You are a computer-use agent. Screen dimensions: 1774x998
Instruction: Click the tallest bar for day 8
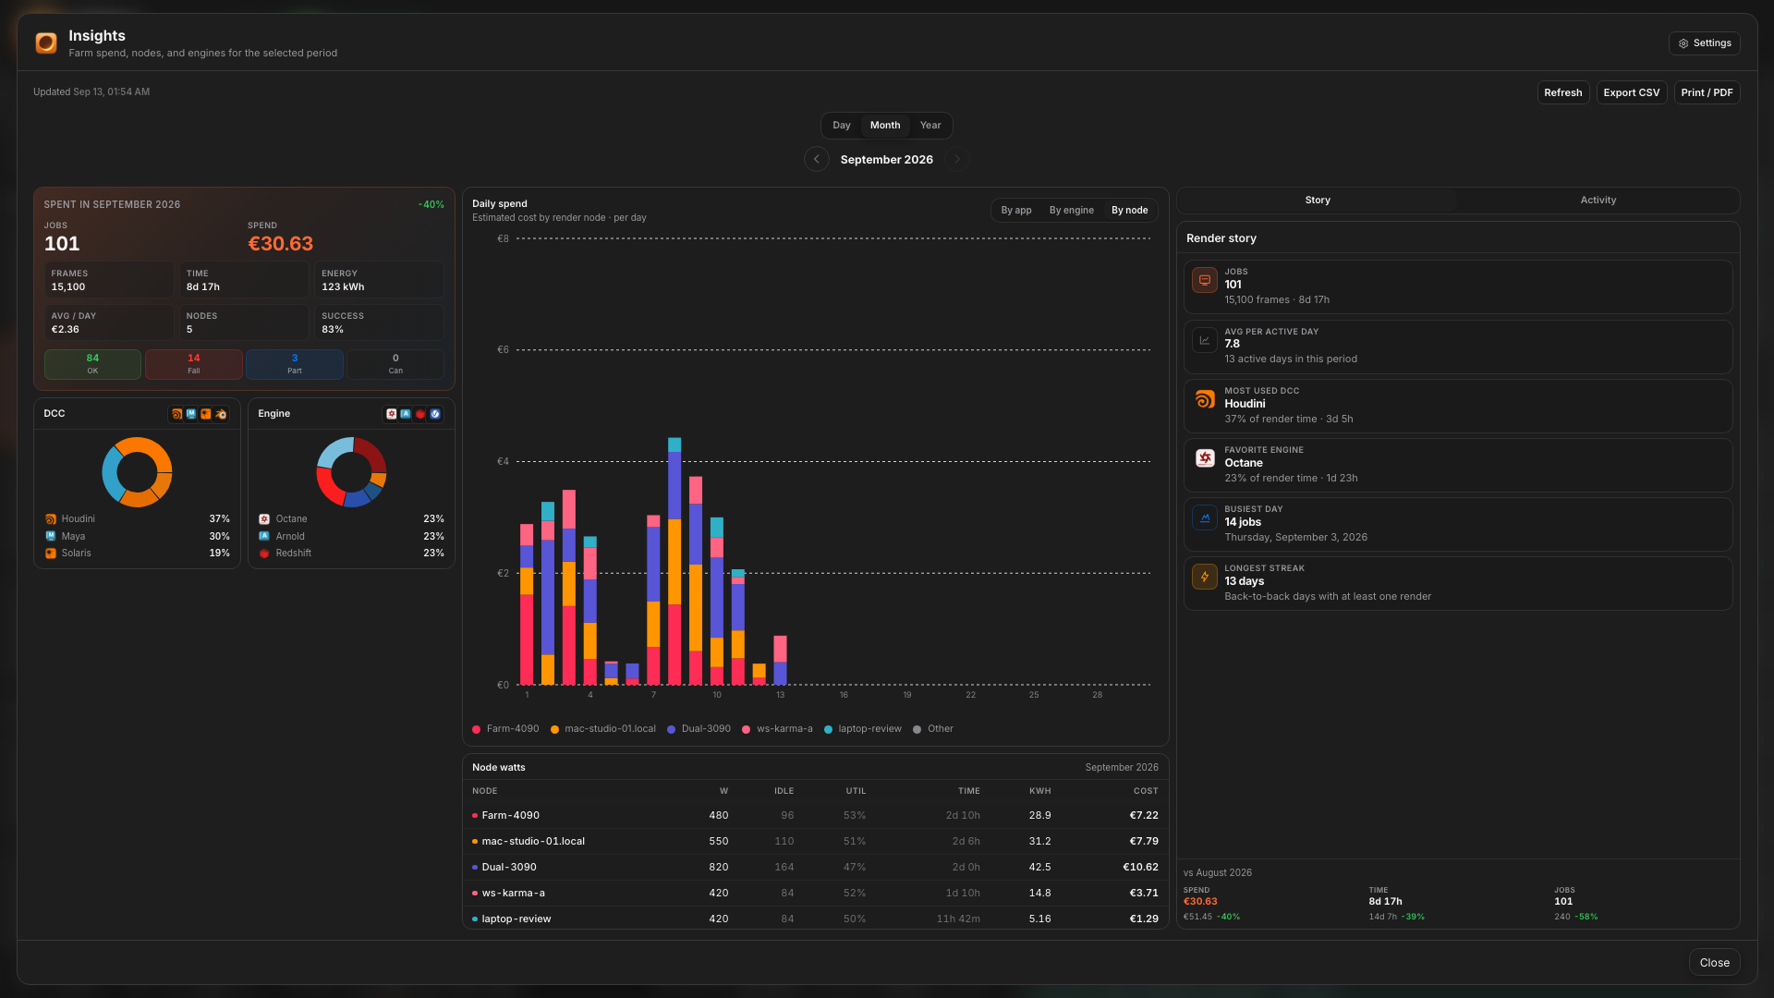pyautogui.click(x=674, y=561)
